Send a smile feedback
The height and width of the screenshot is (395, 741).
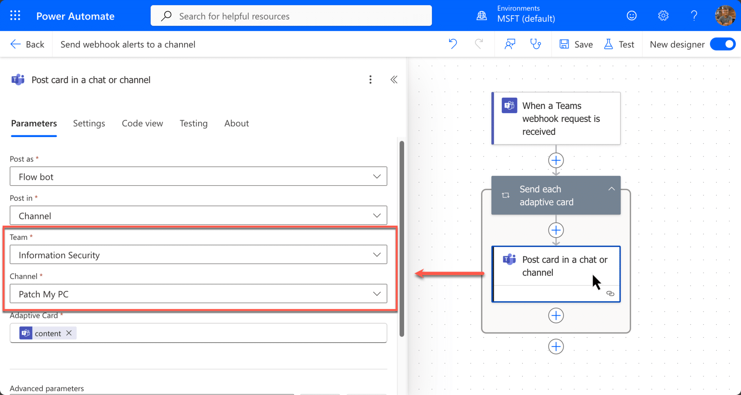632,15
